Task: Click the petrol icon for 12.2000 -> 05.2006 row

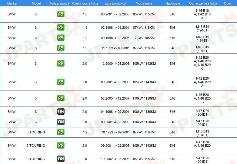Action: coord(61,63)
